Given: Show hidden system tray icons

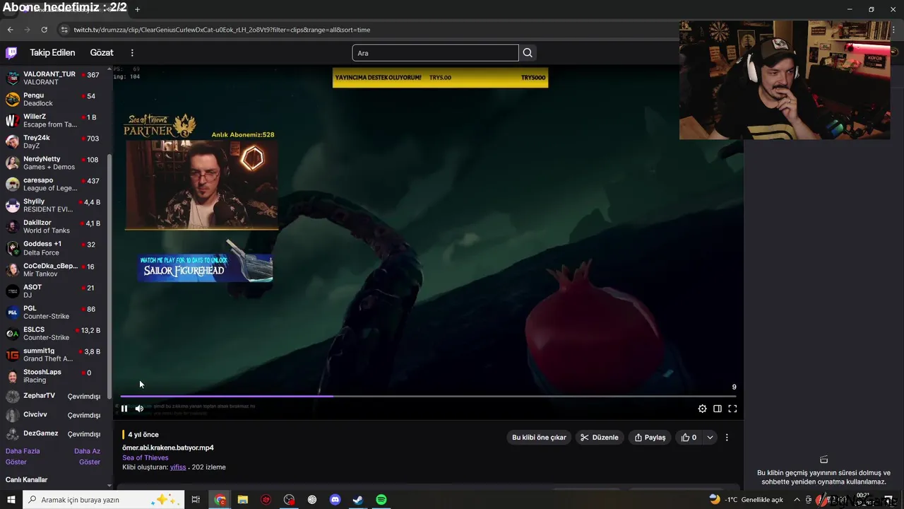Looking at the screenshot, I should pos(797,500).
